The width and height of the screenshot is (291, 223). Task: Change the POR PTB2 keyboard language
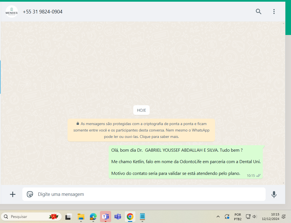pyautogui.click(x=238, y=217)
